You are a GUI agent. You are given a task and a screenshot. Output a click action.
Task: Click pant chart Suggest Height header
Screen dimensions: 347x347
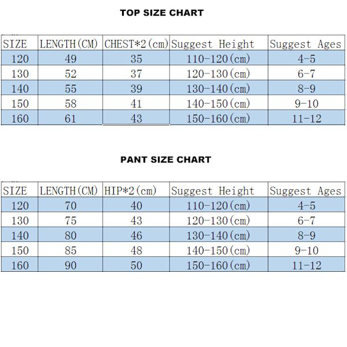point(219,190)
